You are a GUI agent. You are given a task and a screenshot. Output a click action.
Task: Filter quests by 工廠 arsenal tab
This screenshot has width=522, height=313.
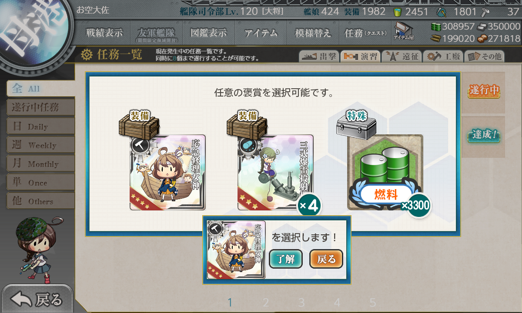click(442, 57)
